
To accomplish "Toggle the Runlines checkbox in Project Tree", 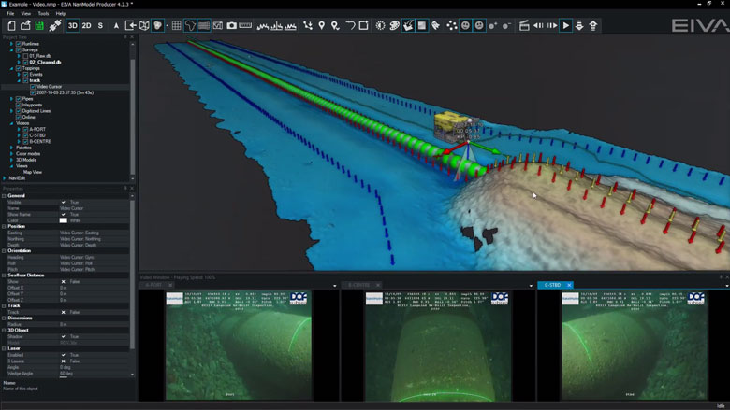I will click(x=19, y=44).
